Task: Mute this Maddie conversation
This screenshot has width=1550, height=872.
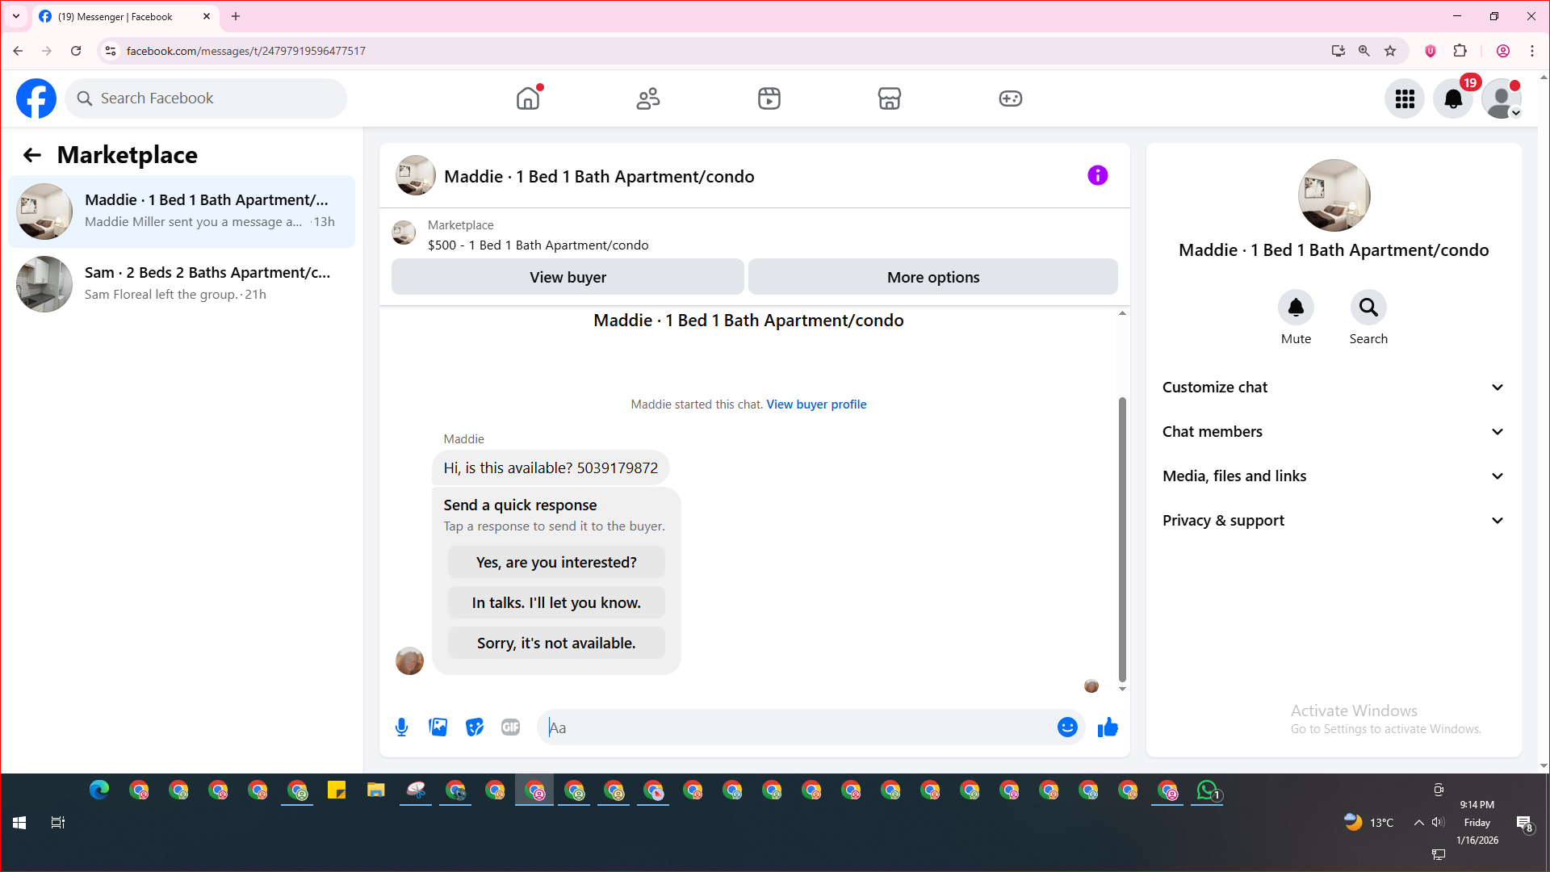Action: tap(1296, 308)
